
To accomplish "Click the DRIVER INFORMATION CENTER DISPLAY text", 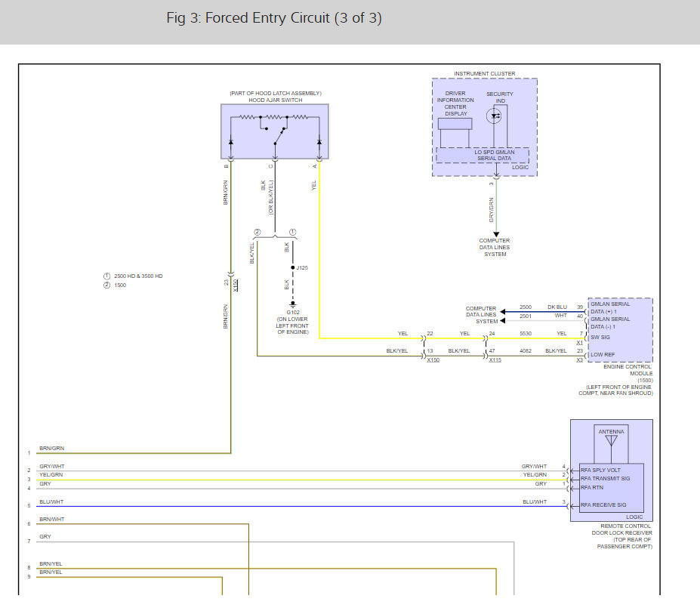I will 455,103.
